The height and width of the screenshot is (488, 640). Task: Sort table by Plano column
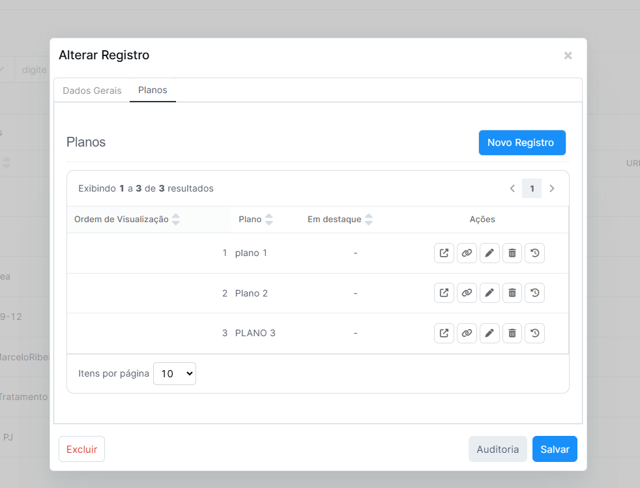click(x=269, y=220)
